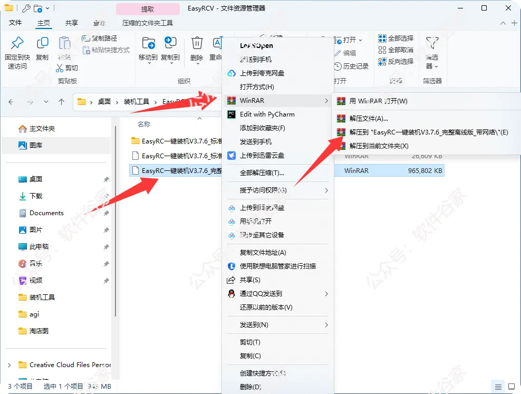Click Select none in ribbon

[x=395, y=50]
